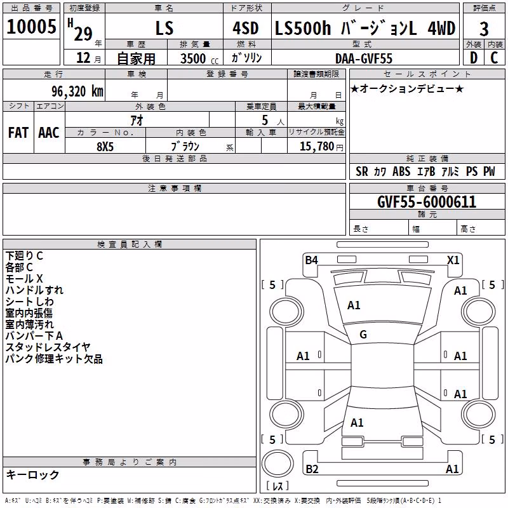Image resolution: width=508 pixels, height=508 pixels.
Task: Select the inspector note 室内内張傷
Action: pos(29,312)
